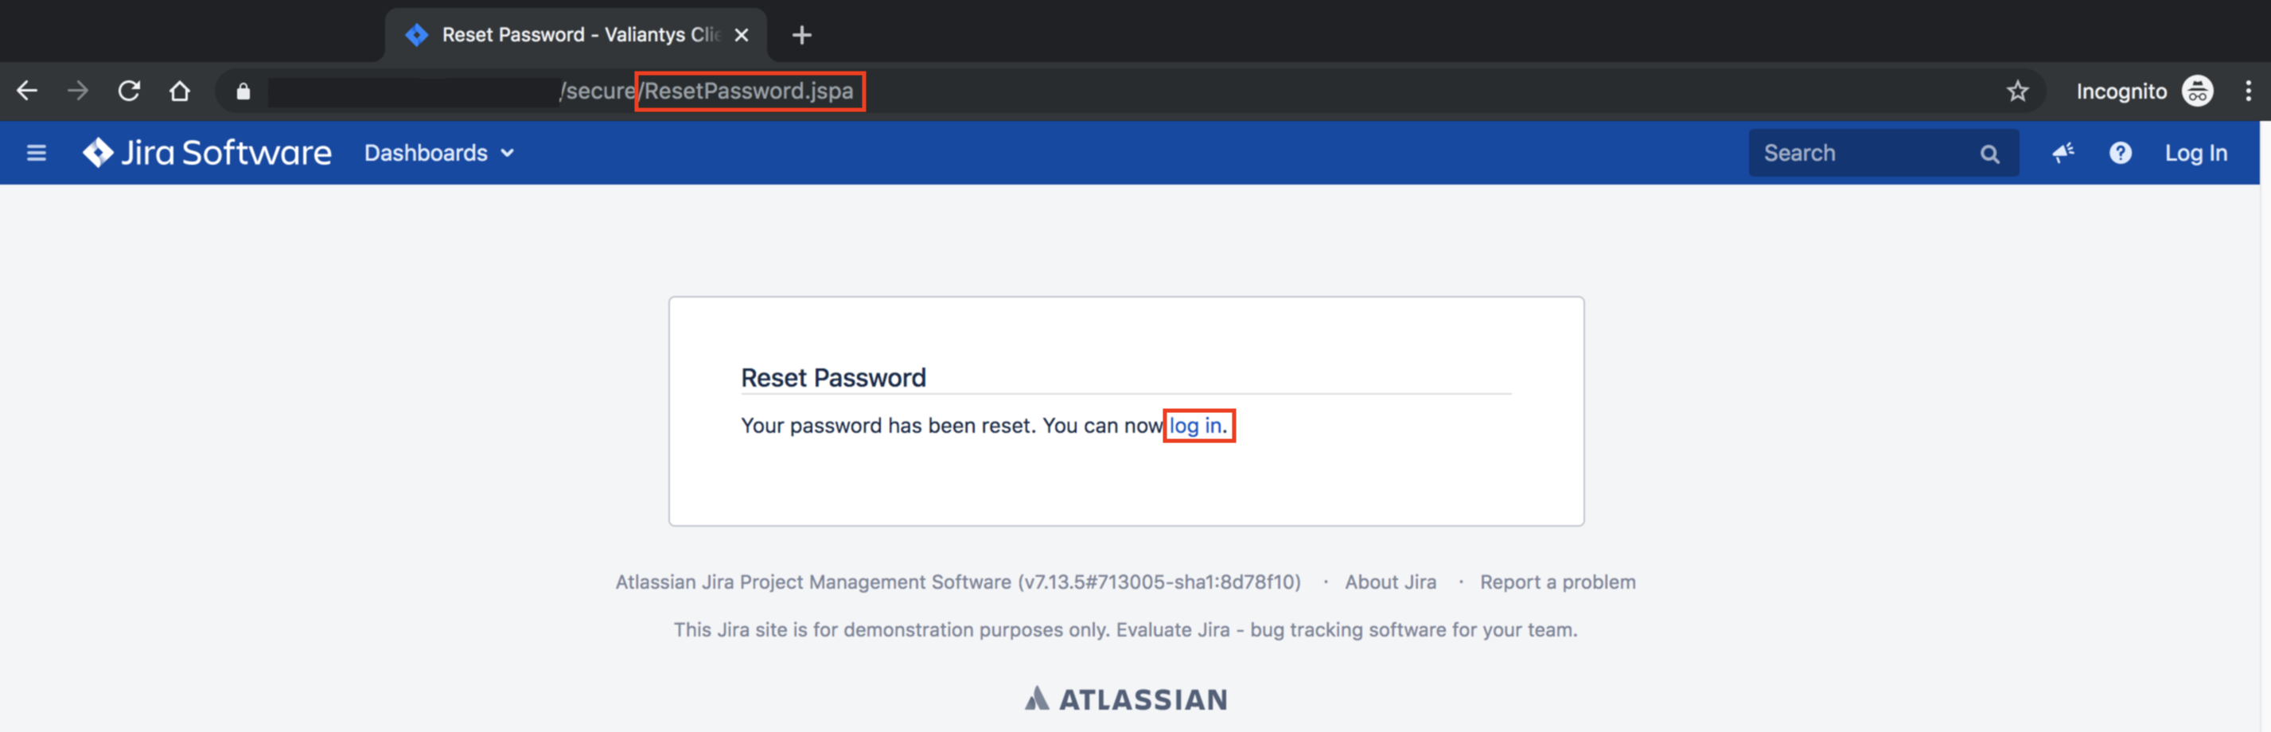Image resolution: width=2271 pixels, height=732 pixels.
Task: Expand the Dashboards dropdown
Action: (439, 154)
